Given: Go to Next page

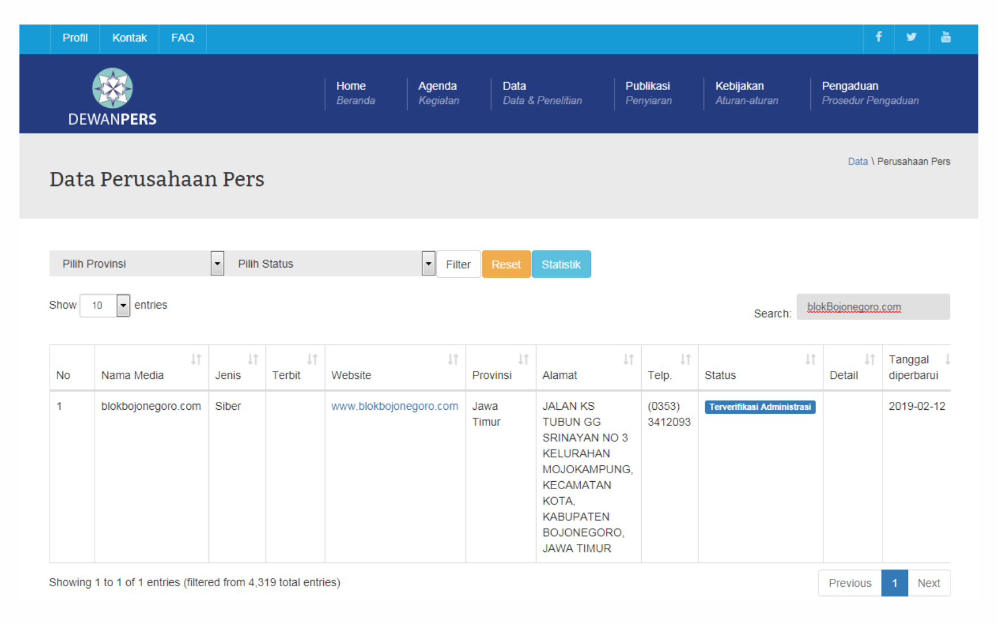Looking at the screenshot, I should 929,583.
